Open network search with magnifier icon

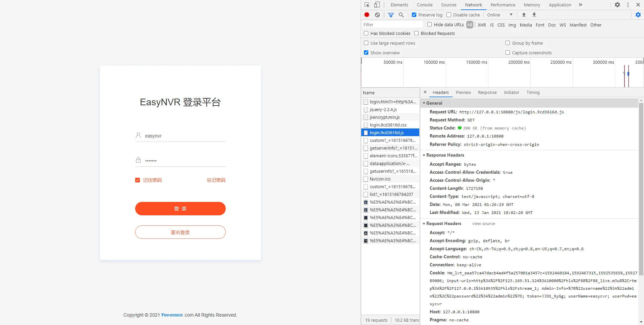point(401,15)
